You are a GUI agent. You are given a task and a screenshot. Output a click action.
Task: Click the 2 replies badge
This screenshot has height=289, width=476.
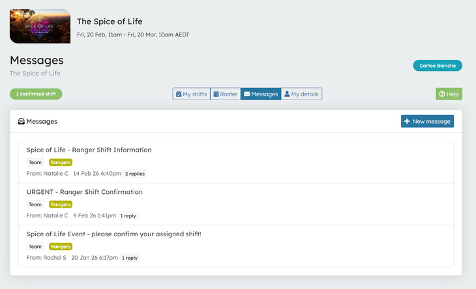[x=135, y=174]
